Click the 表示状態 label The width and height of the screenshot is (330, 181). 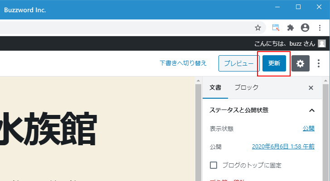(222, 129)
